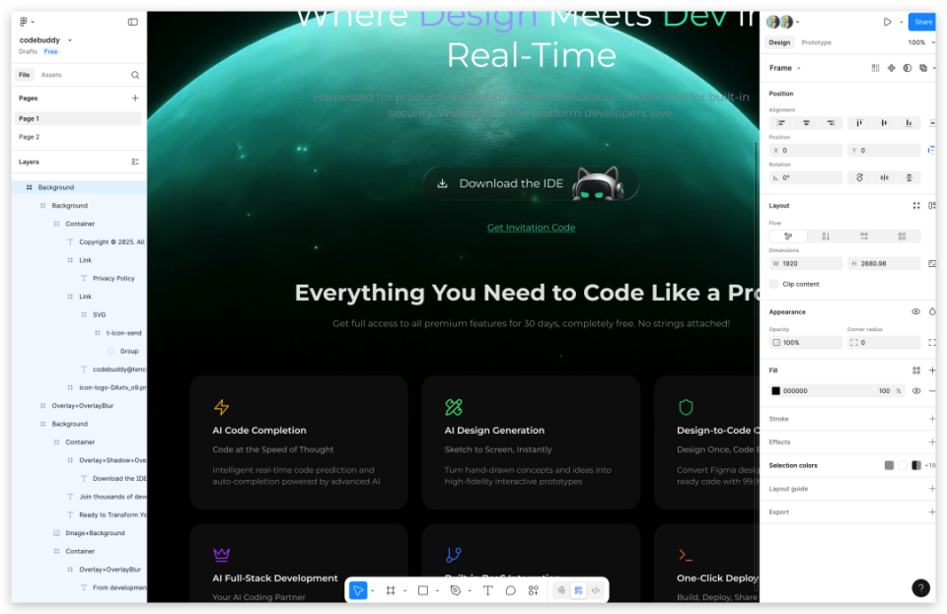
Task: Open the Present options dropdown arrow
Action: pos(901,23)
